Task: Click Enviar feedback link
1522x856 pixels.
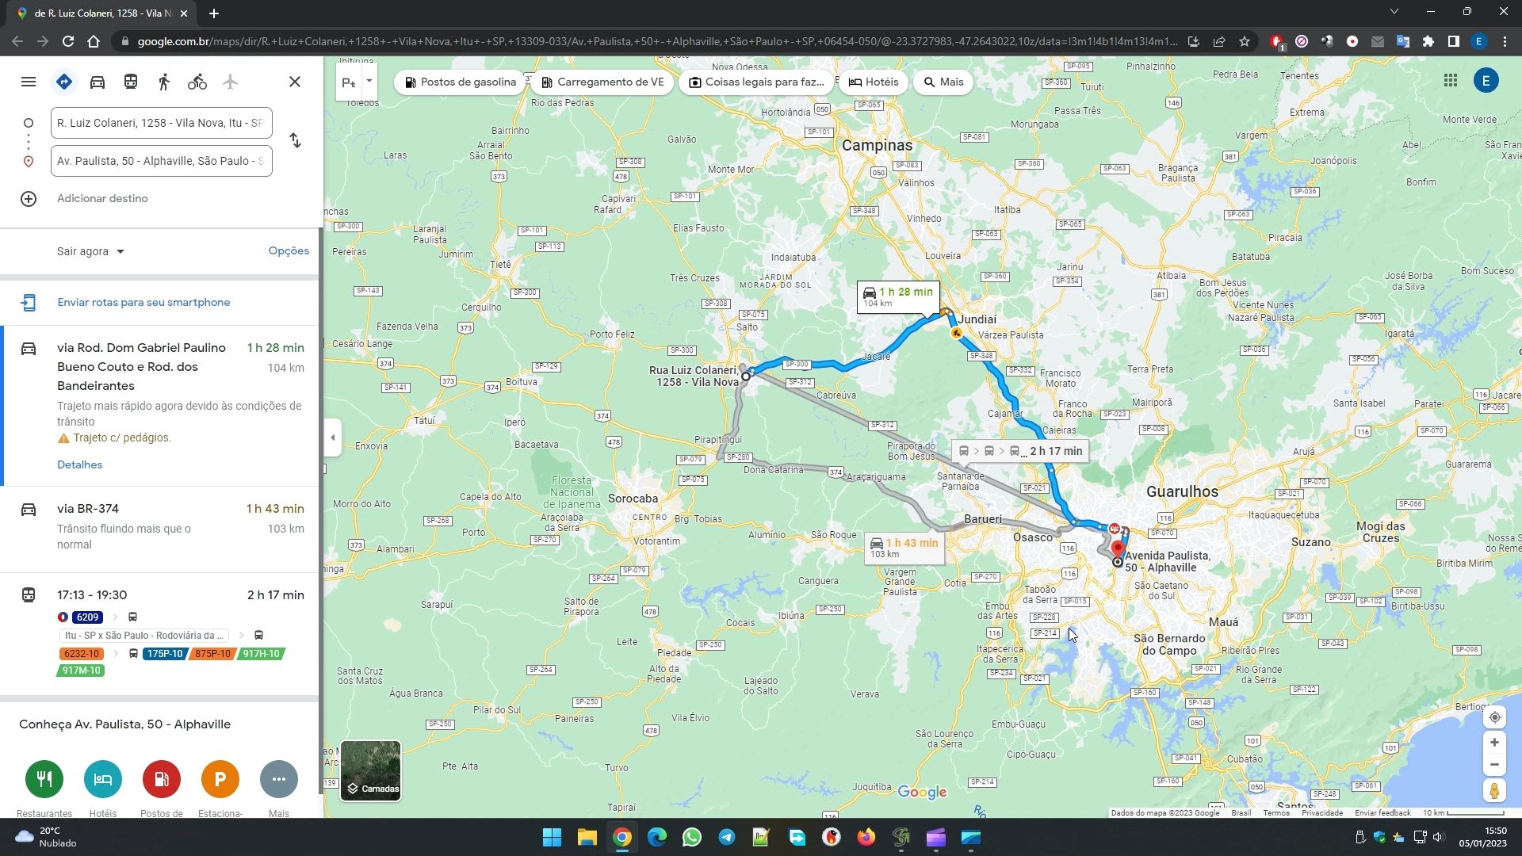Action: (1382, 812)
